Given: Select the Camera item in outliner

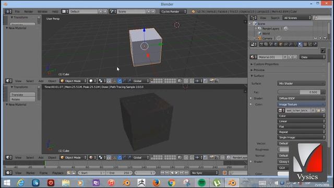Looking at the screenshot, I should pos(267,38).
